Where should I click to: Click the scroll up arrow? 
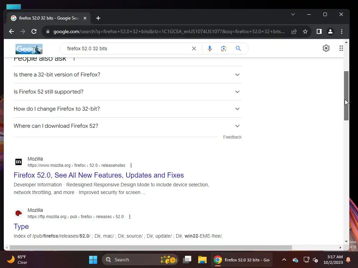point(346,42)
